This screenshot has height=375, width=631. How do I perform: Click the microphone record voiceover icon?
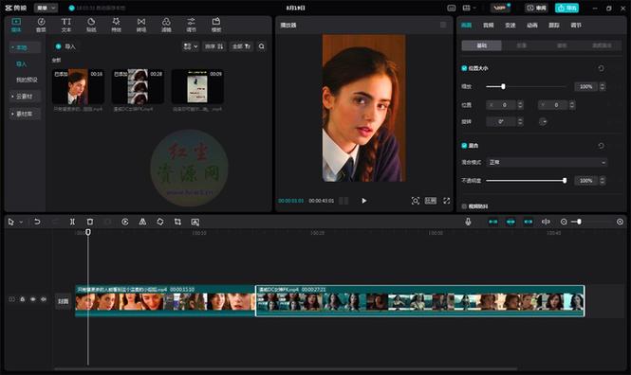(x=468, y=222)
